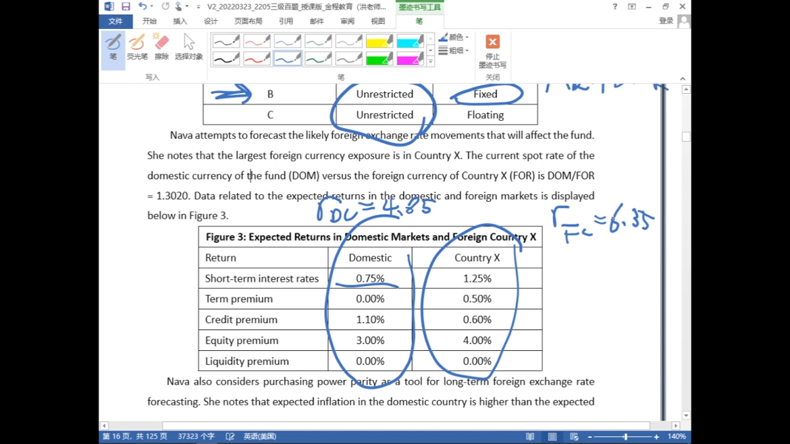Screen dimensions: 790x444
Task: Open the 笔 Pens contextual tab
Action: (x=419, y=21)
